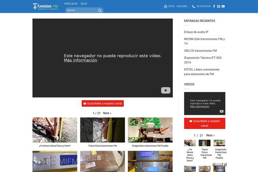258x172 pixels.
Task: Click the 1 / 21 page counter under main video
Action: coord(97,113)
